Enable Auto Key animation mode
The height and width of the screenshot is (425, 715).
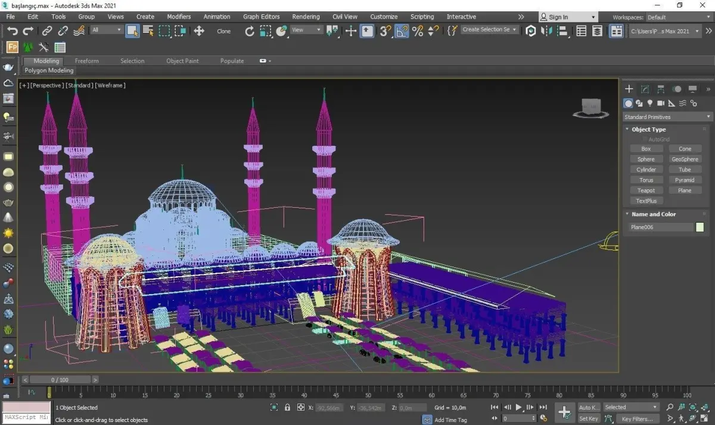coord(589,408)
